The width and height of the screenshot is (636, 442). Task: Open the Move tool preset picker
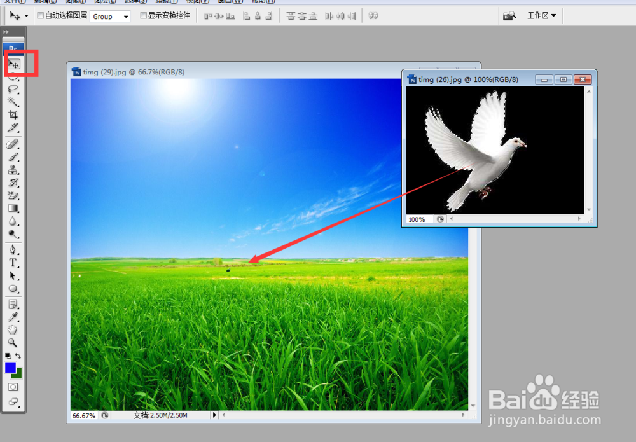coord(26,17)
